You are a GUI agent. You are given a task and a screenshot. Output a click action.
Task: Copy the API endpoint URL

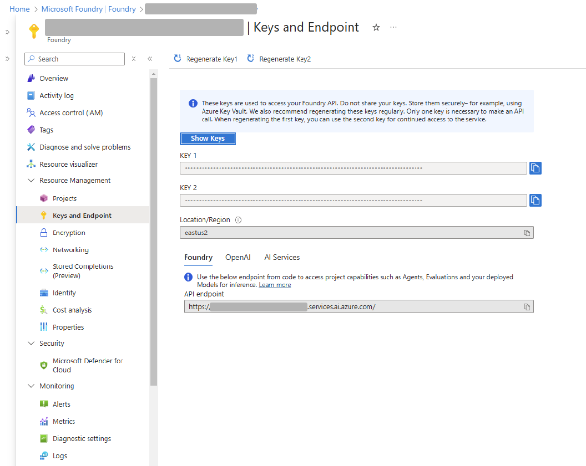point(527,306)
